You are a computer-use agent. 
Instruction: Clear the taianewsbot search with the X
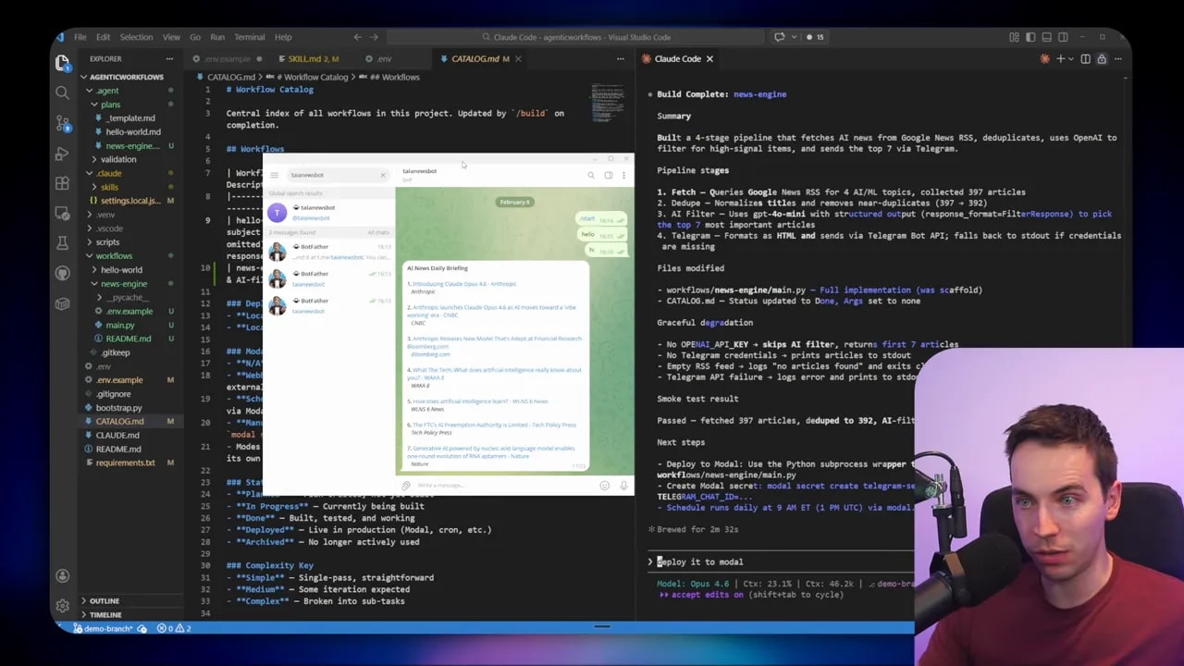pyautogui.click(x=383, y=175)
